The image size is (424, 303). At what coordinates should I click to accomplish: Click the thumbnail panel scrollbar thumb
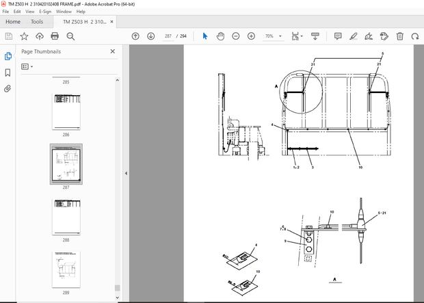click(117, 288)
